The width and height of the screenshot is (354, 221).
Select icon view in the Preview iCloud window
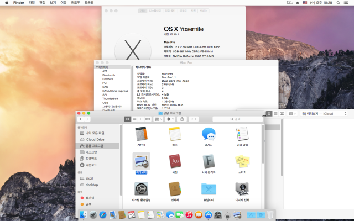pos(269,114)
